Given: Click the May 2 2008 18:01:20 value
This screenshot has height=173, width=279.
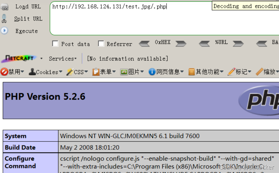Looking at the screenshot, I should (x=90, y=147).
